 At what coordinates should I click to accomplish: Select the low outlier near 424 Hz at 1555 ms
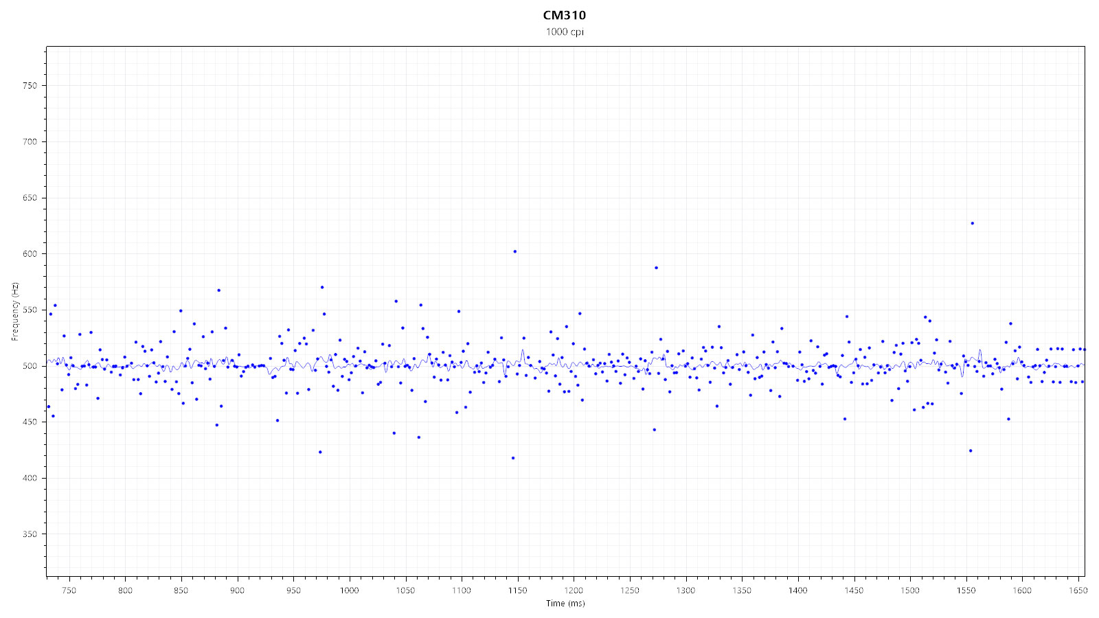971,450
